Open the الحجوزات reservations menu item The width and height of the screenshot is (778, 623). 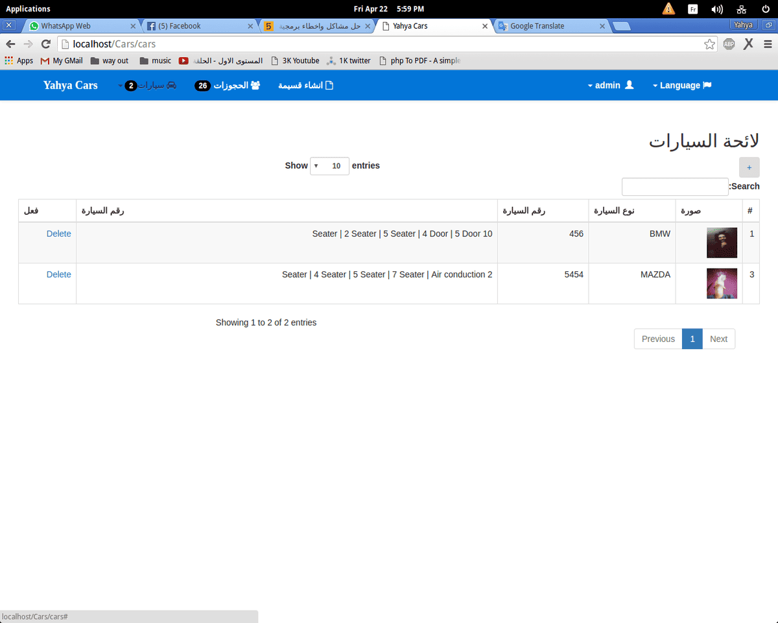pos(228,86)
